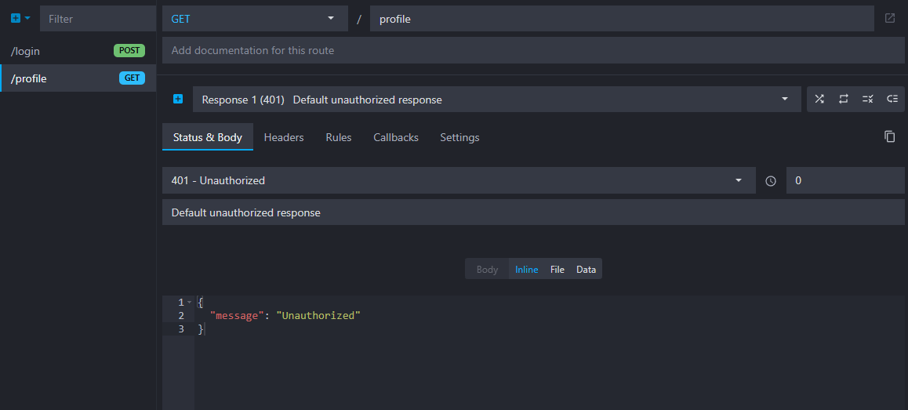Screen dimensions: 908x410
Task: Add a new route response
Action: 178,100
